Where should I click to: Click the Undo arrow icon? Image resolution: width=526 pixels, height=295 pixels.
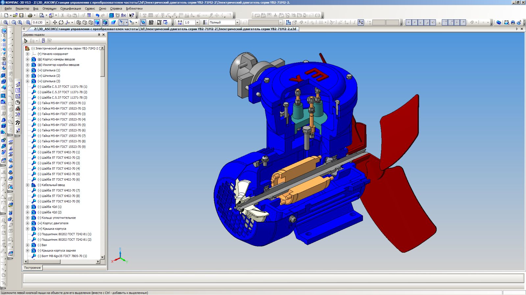click(x=97, y=15)
